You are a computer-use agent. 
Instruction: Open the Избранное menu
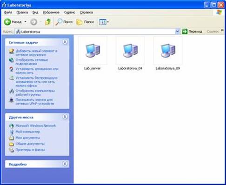point(51,13)
